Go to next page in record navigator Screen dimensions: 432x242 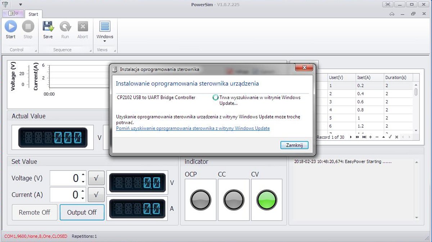click(358, 137)
